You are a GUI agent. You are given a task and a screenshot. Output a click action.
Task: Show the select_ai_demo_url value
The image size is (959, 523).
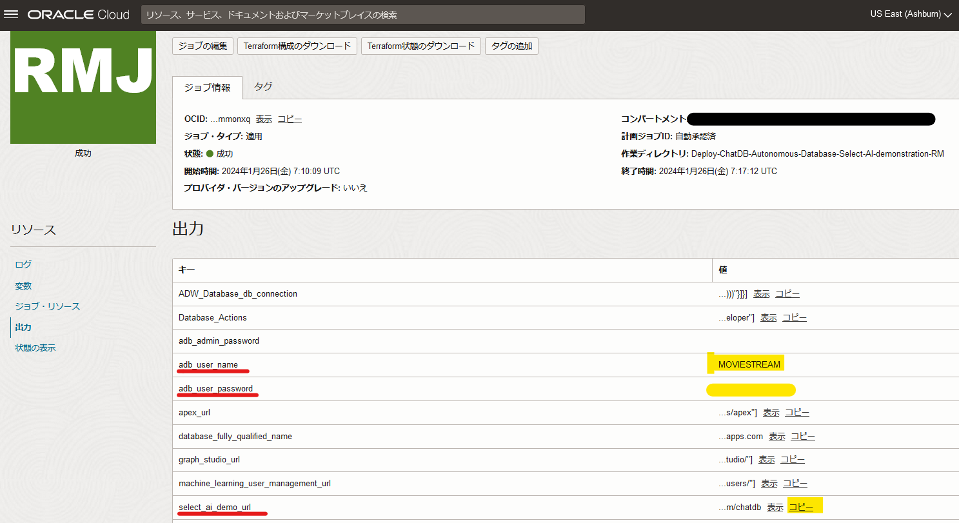click(x=775, y=508)
